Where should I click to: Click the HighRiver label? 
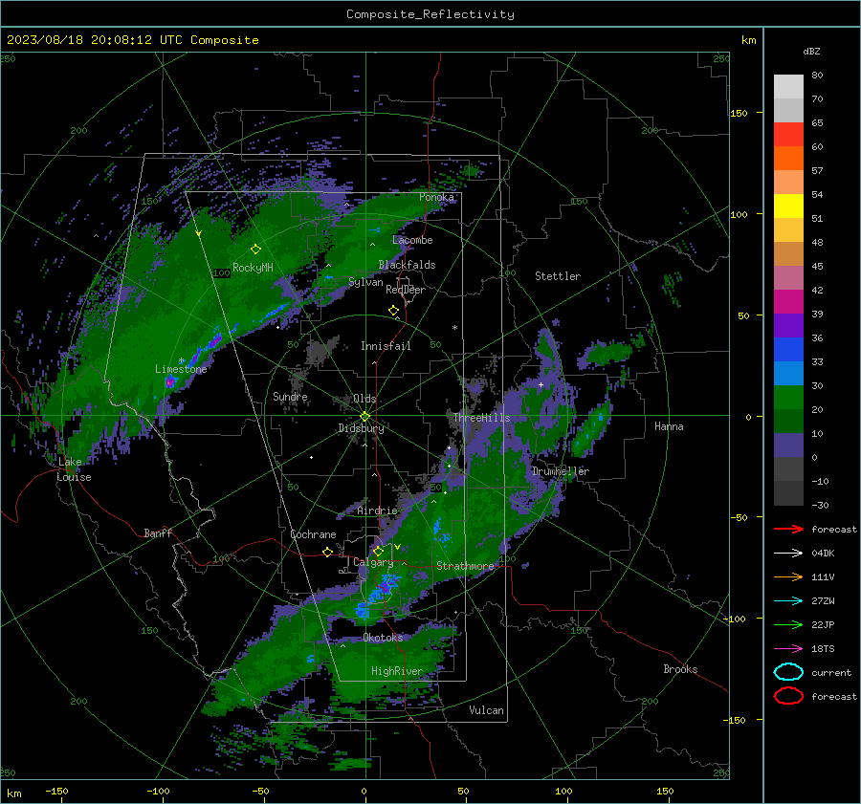click(x=397, y=671)
